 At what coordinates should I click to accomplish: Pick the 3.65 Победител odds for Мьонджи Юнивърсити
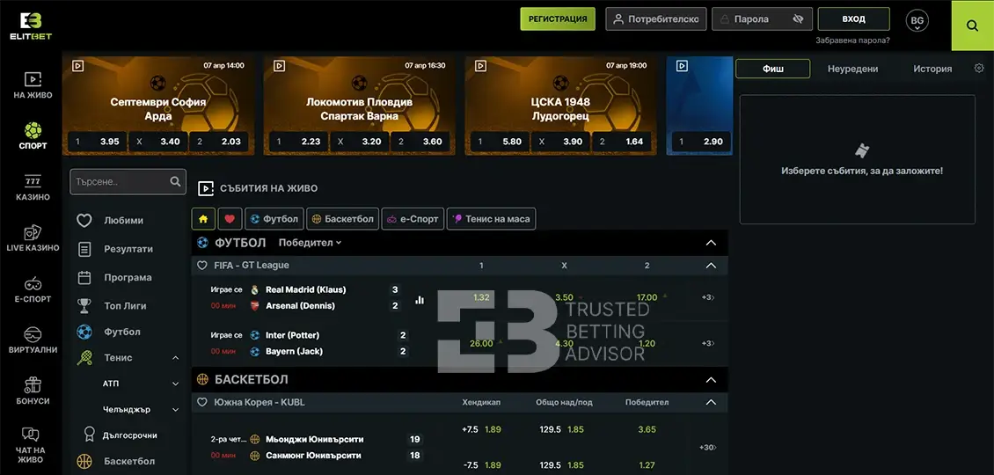point(647,429)
